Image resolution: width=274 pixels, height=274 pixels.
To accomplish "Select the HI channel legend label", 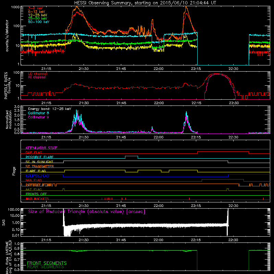I will 37,77.
